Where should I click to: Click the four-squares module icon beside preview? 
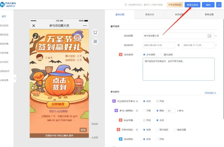coord(95,41)
